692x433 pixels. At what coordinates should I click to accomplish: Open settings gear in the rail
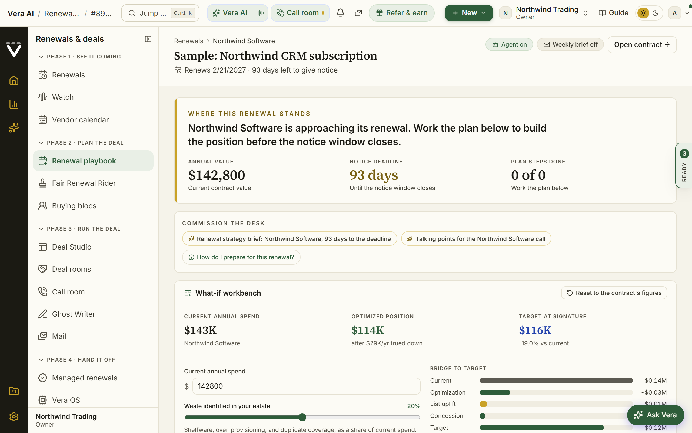14,417
